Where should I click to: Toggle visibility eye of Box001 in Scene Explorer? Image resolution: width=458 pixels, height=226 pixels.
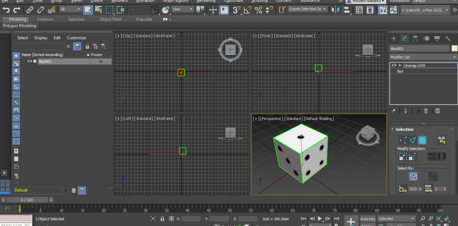[30, 61]
